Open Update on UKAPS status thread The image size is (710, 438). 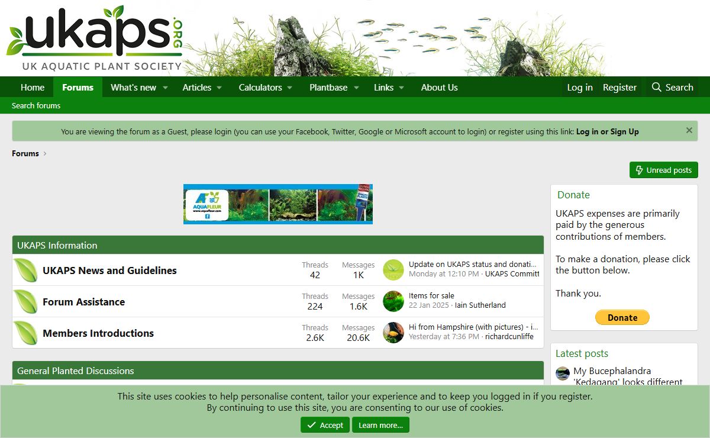pyautogui.click(x=474, y=265)
